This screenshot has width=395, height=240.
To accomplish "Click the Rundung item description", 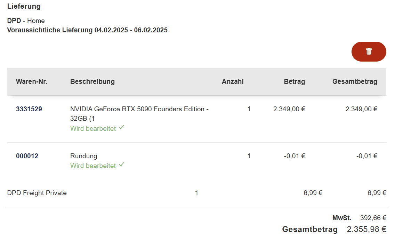I will tap(84, 156).
